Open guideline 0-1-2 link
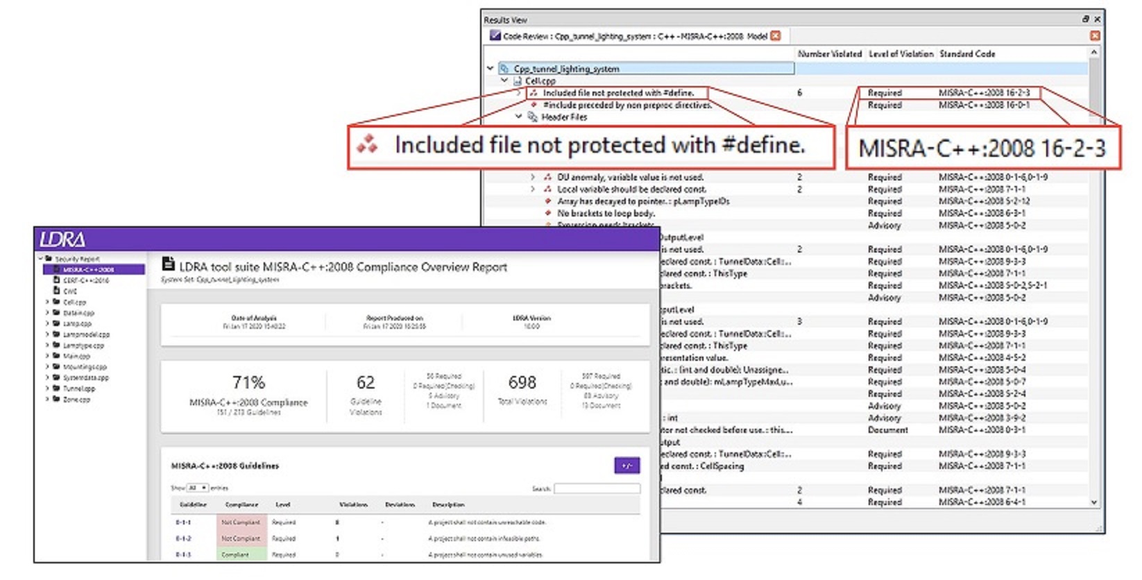 (x=183, y=538)
